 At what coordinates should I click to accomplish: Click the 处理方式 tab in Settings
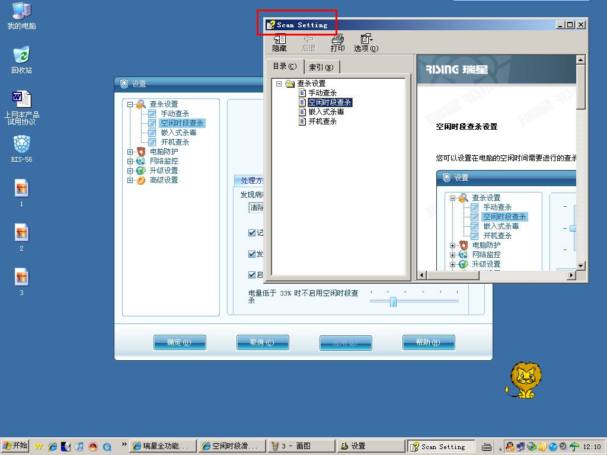tap(250, 181)
